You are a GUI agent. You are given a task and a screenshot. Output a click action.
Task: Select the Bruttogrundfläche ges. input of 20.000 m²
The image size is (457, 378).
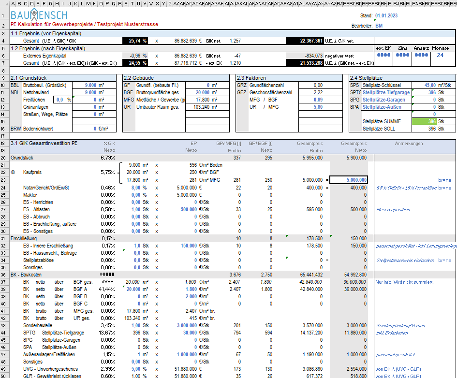click(x=202, y=92)
